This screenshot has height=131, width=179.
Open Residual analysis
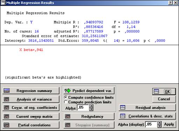coord(147,108)
